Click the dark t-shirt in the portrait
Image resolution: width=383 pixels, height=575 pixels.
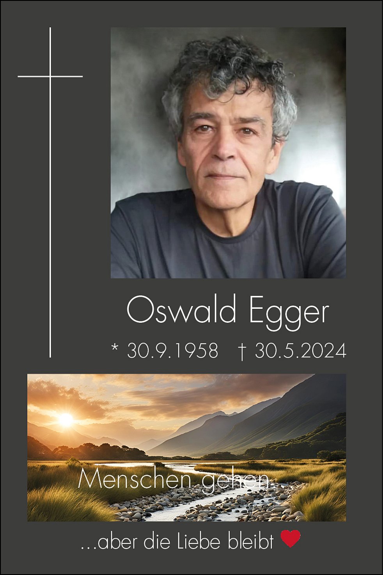[x=228, y=238]
